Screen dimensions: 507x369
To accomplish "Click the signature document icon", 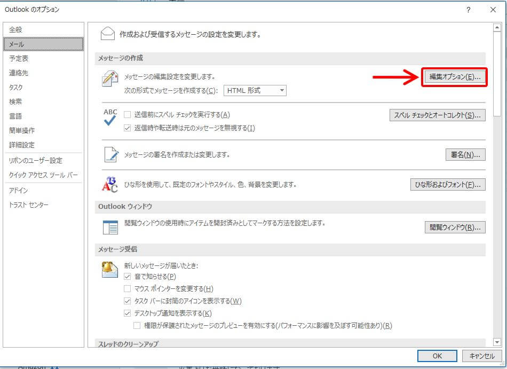I will [x=111, y=154].
